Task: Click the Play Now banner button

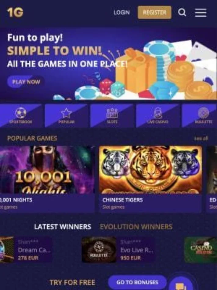Action: tap(26, 82)
